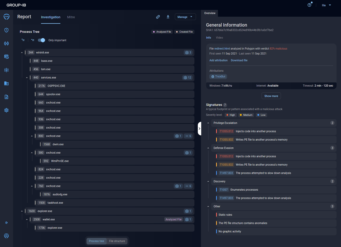Switch to the Mitre tab
Image resolution: width=341 pixels, height=247 pixels.
[71, 17]
